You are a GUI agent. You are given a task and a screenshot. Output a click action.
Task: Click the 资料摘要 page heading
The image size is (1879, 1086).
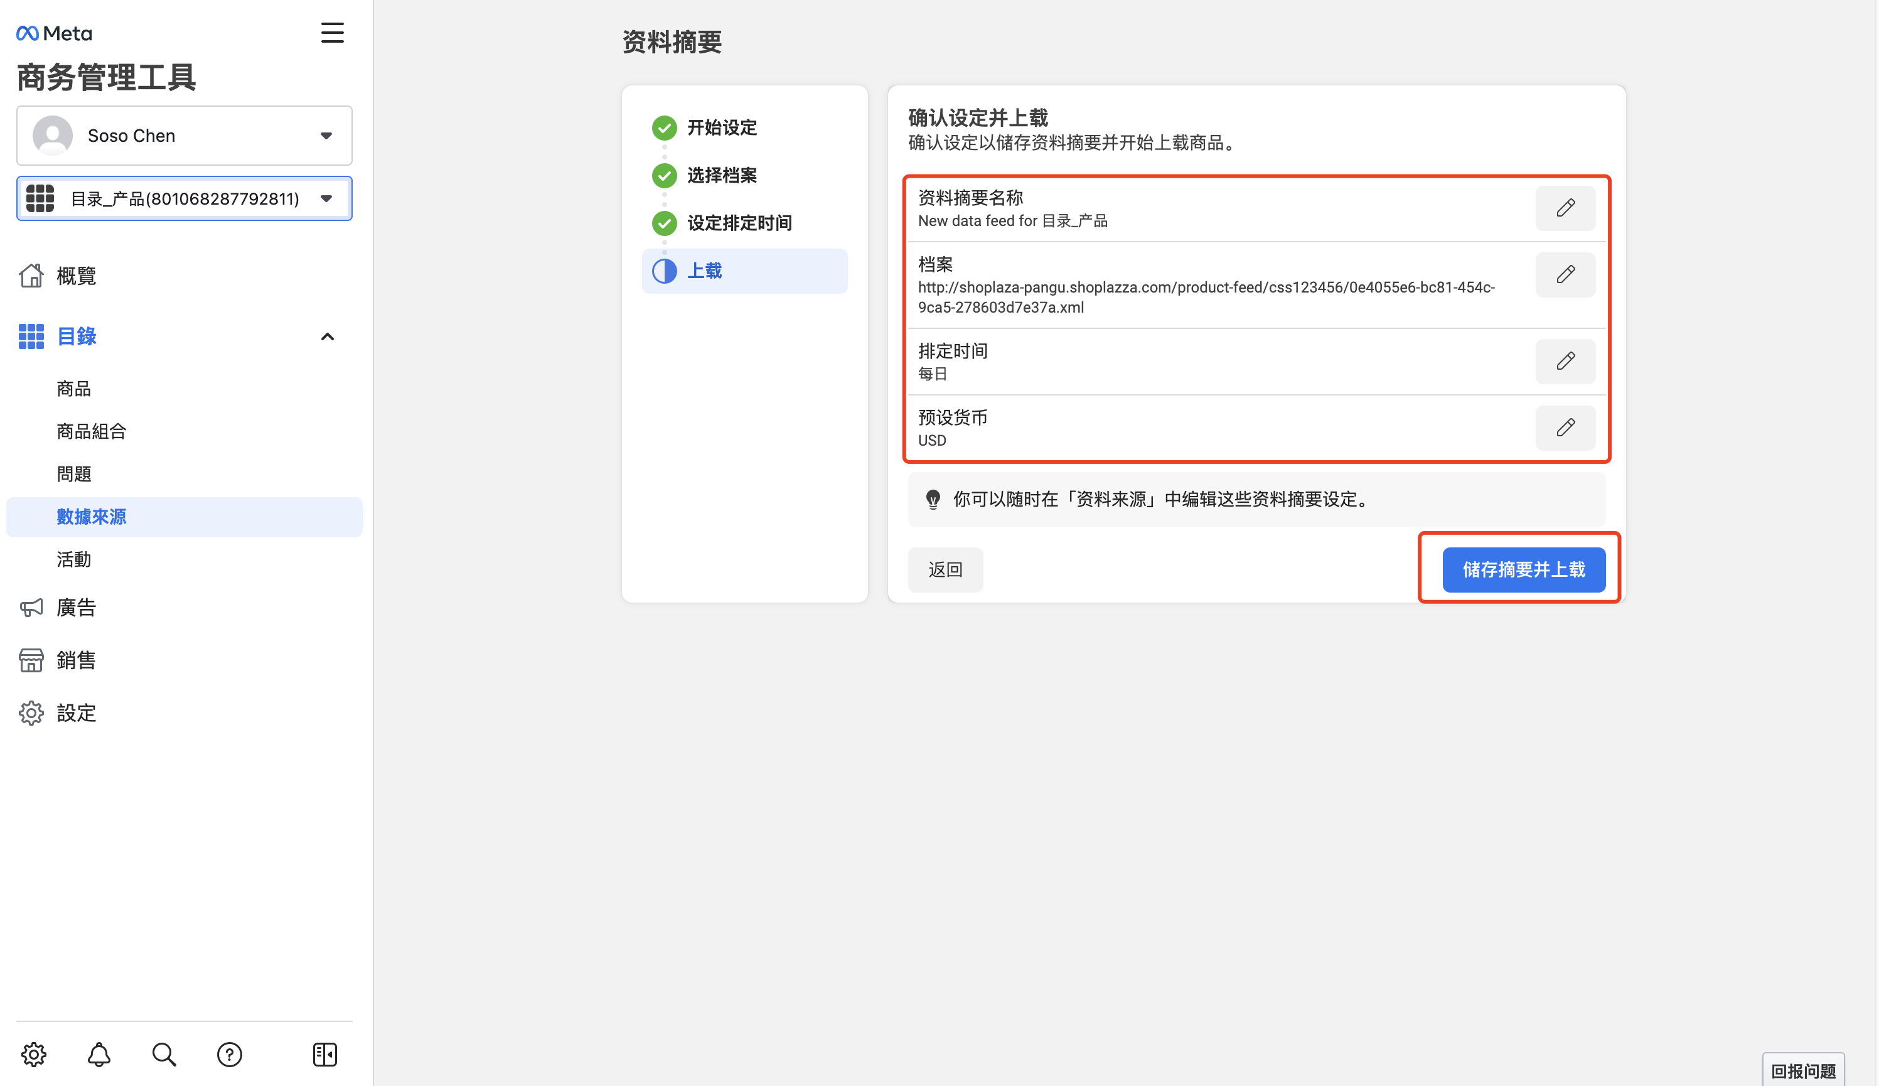click(x=672, y=42)
